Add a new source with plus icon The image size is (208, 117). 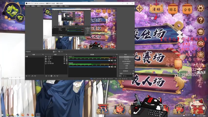(x=46, y=76)
